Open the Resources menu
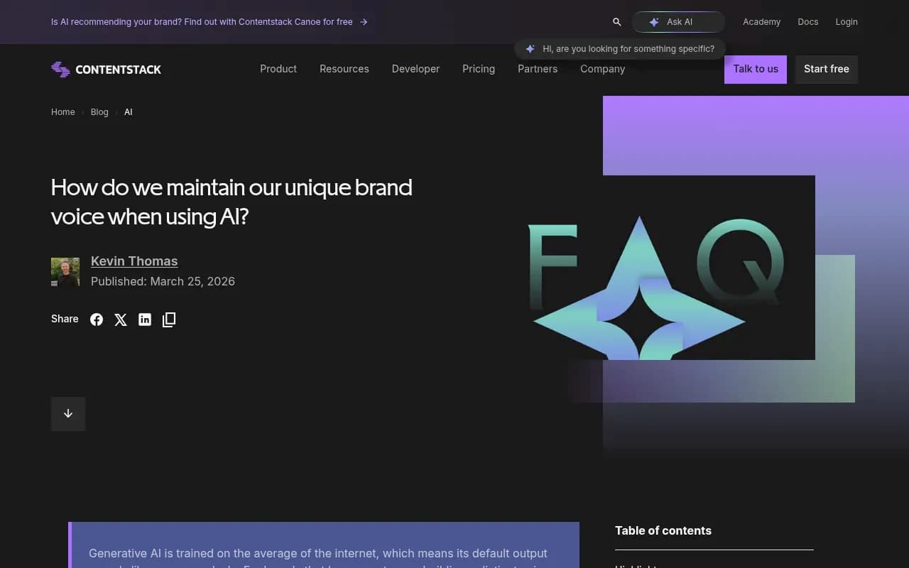909x568 pixels. click(x=344, y=69)
